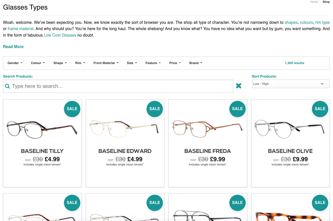
Task: Click the BASELINE FREDA product title
Action: [208, 151]
